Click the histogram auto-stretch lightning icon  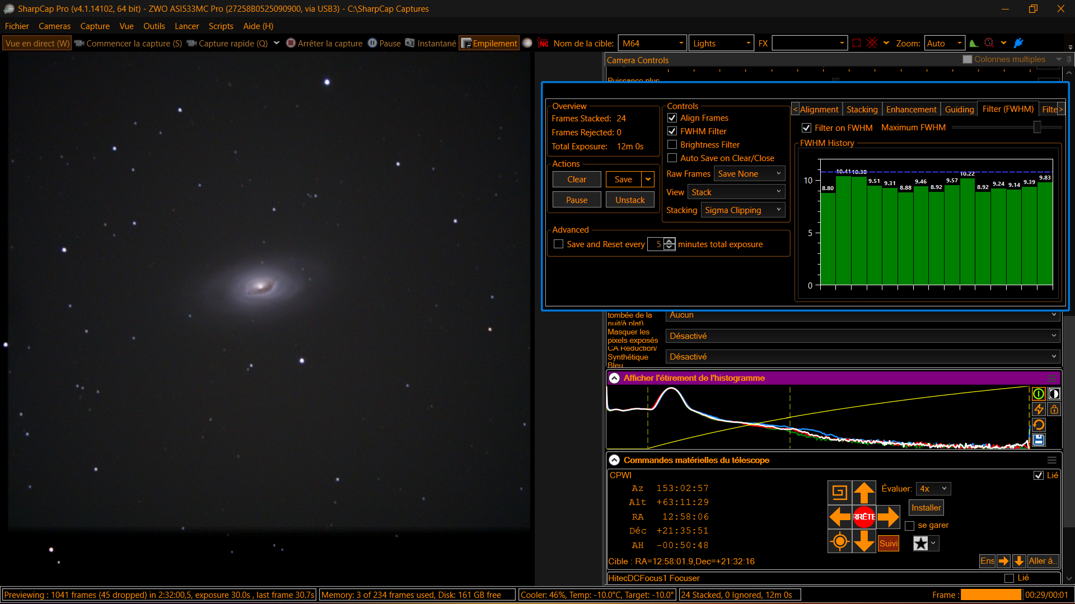tap(1039, 409)
